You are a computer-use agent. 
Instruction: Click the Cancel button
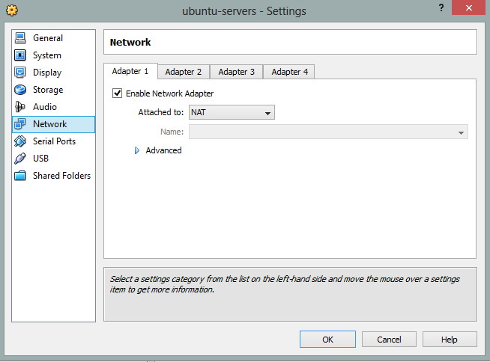pos(389,340)
